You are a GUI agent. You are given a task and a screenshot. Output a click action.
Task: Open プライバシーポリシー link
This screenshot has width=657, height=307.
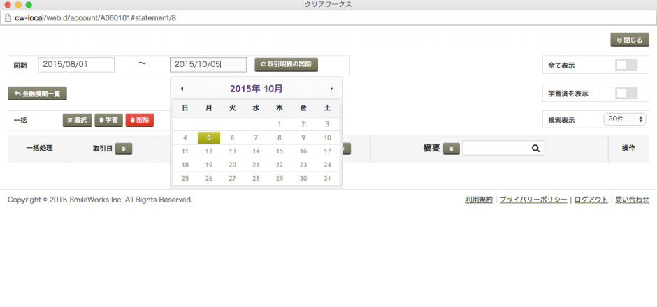click(x=533, y=200)
